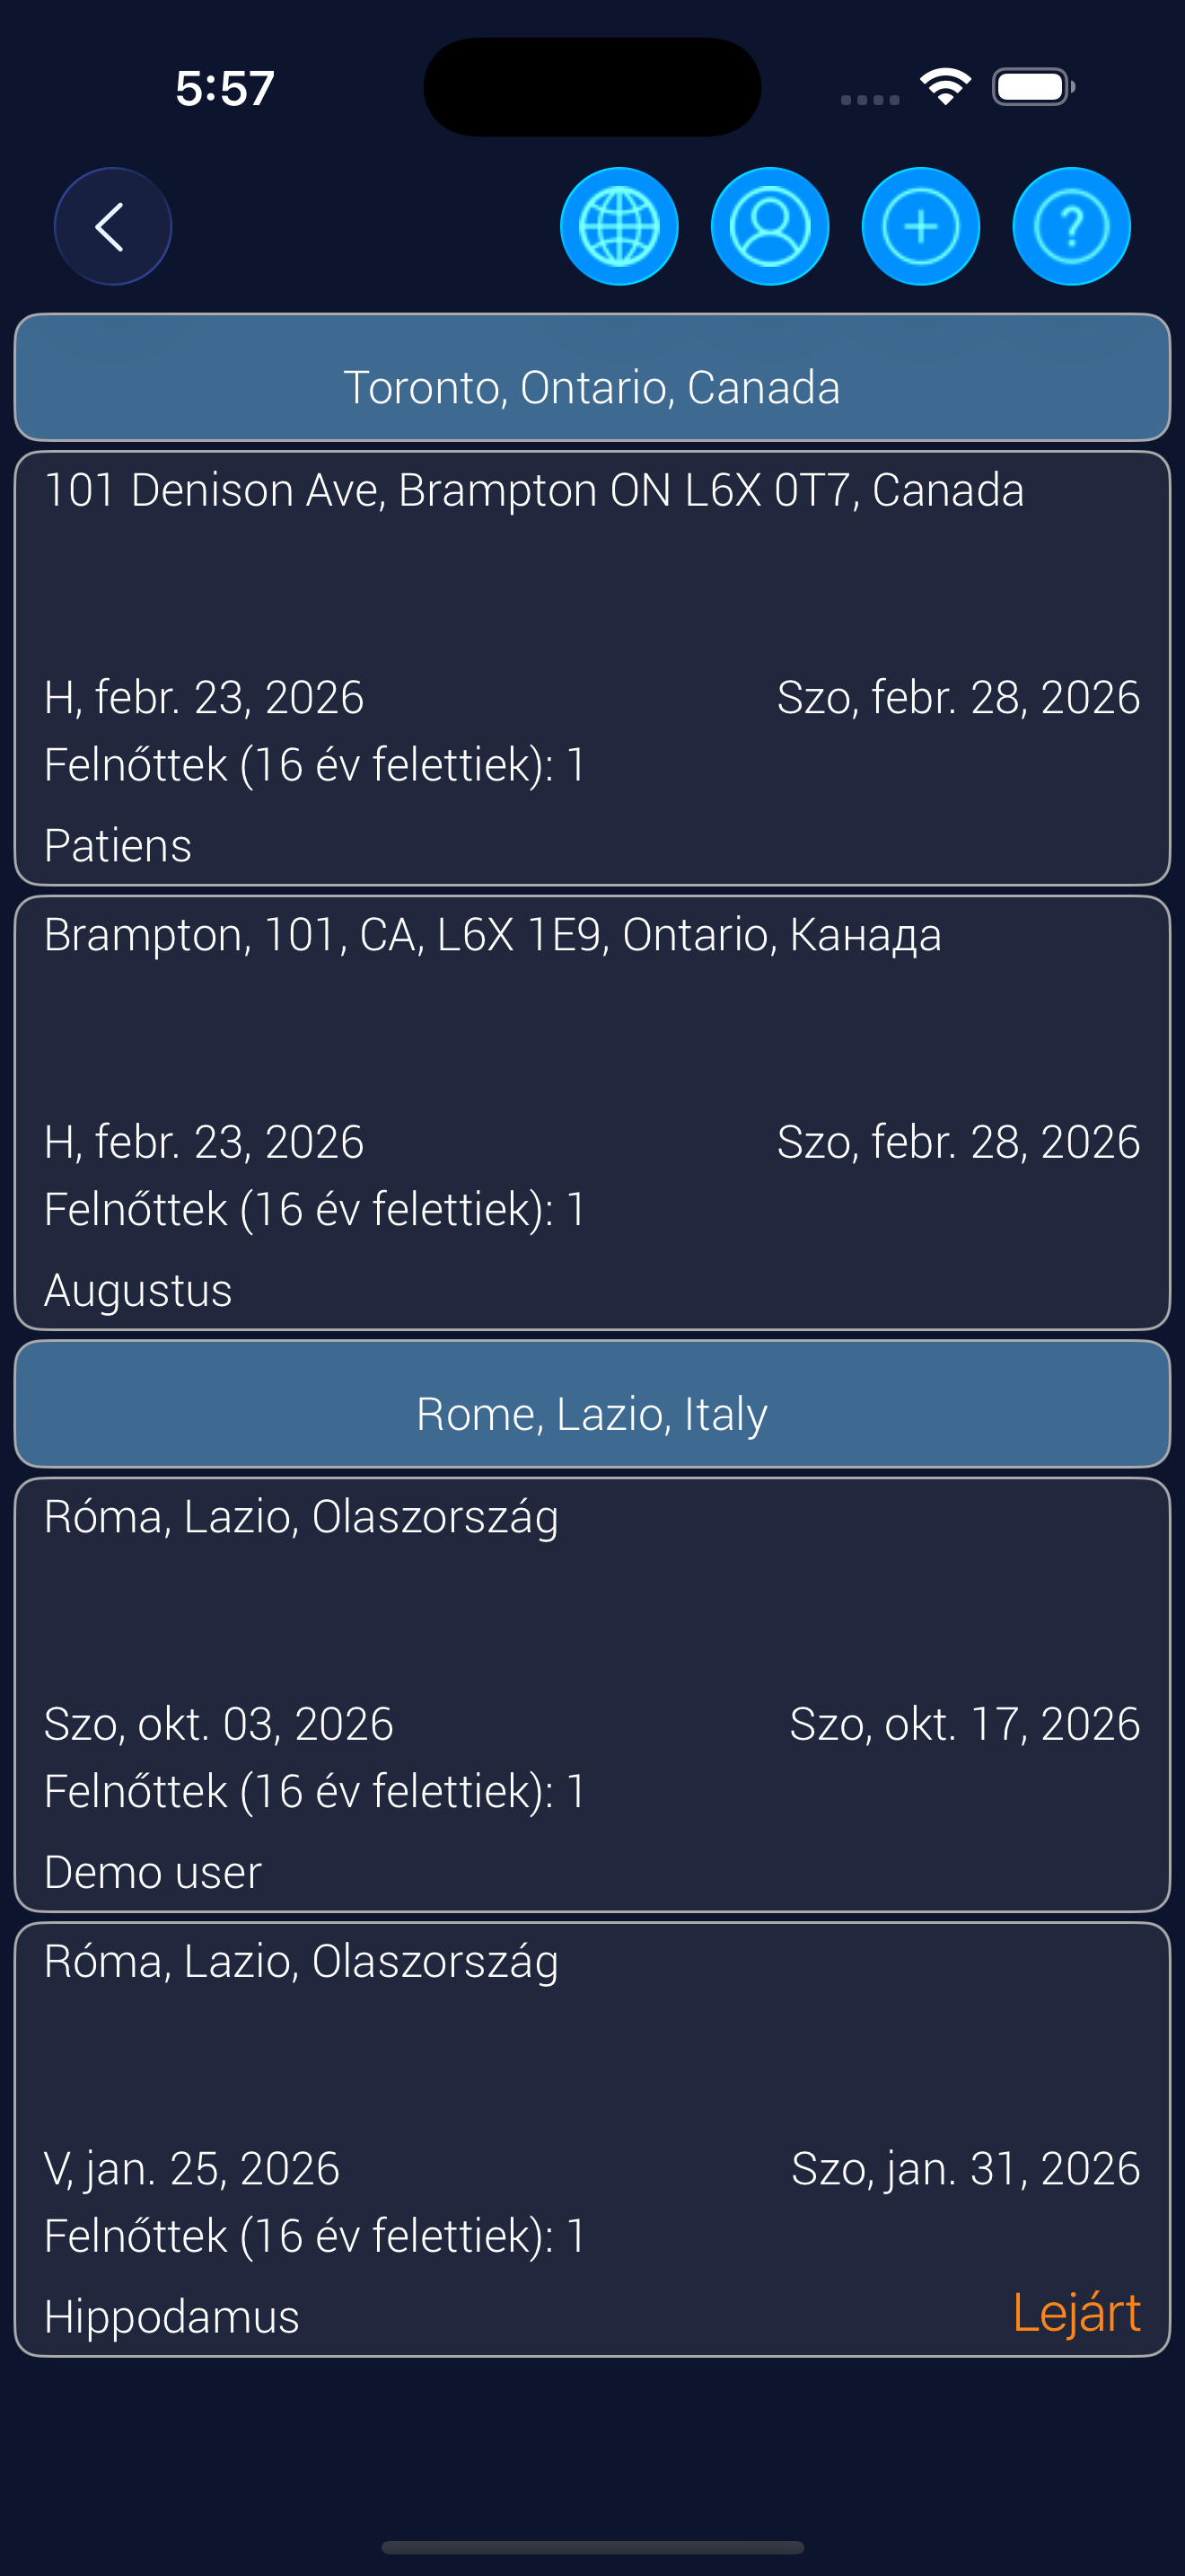
Task: Tap the jan. 31, 2026 end date
Action: click(965, 2168)
